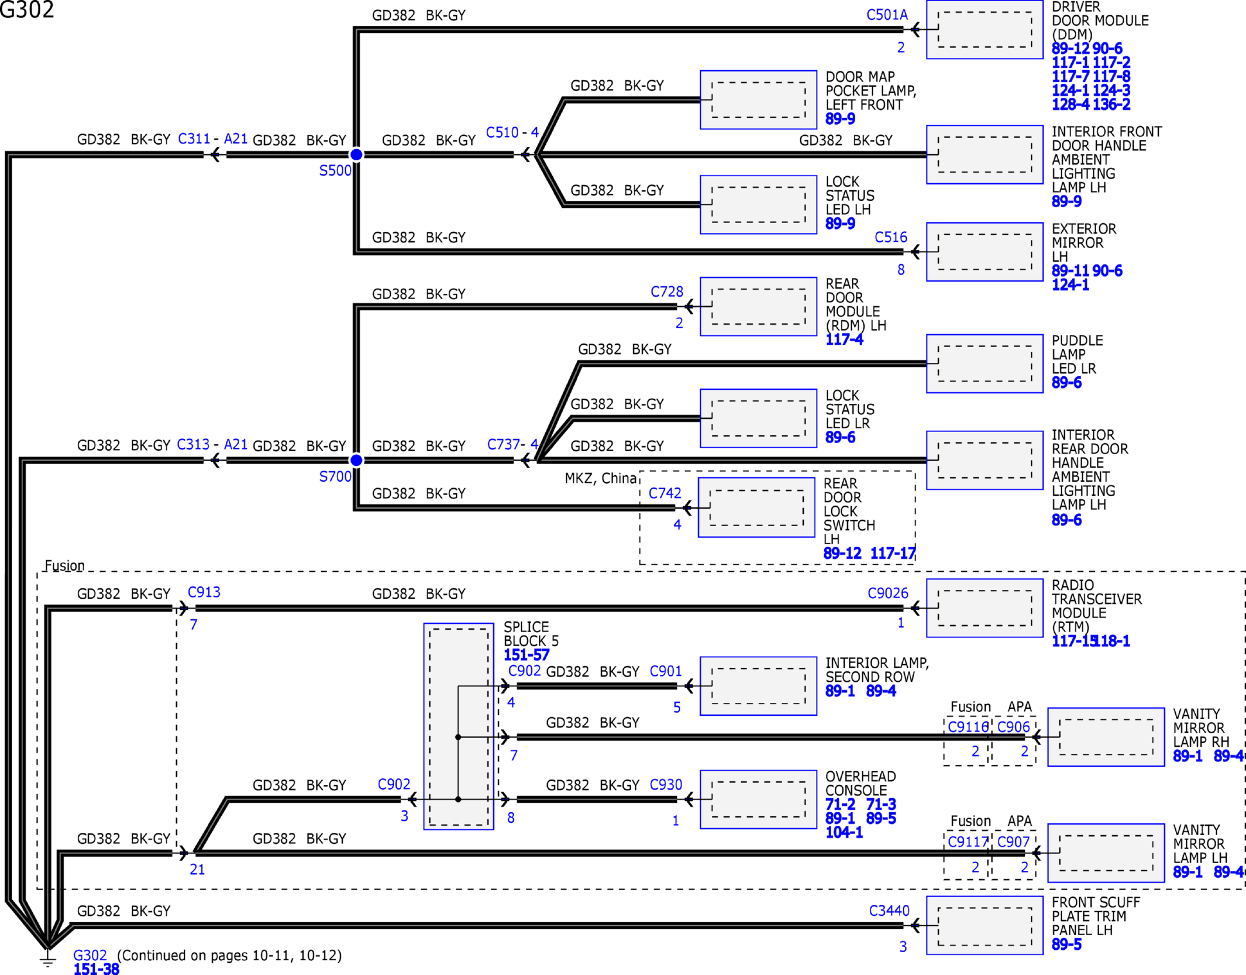
Task: Open page 89-12 under Rear Door Lock Switch
Action: pyautogui.click(x=842, y=554)
